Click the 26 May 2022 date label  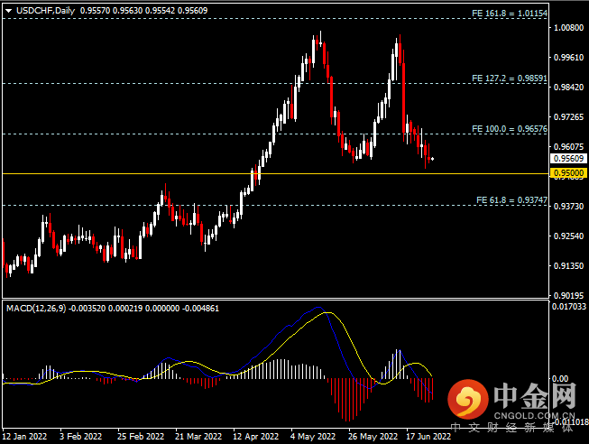coord(373,437)
